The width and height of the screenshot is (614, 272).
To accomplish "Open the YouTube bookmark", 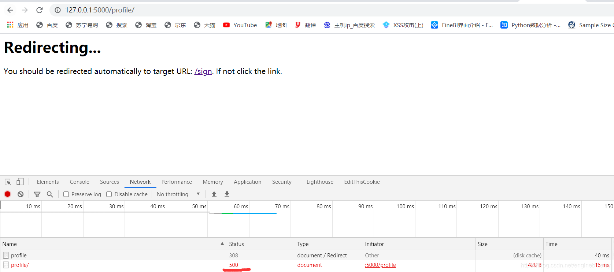I will (240, 25).
